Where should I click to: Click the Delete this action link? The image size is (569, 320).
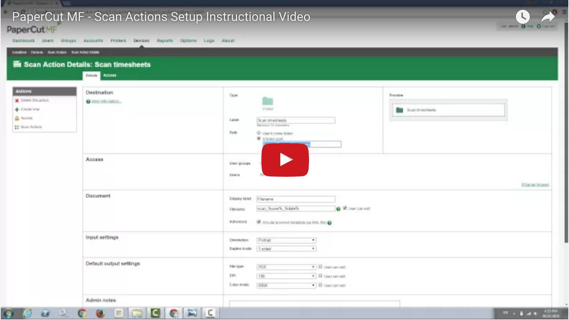tap(35, 100)
